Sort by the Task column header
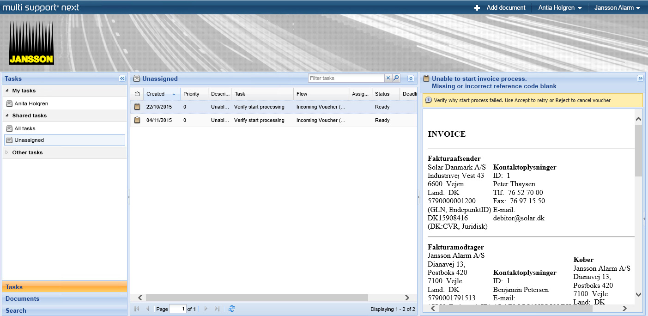This screenshot has width=648, height=316. pos(262,94)
